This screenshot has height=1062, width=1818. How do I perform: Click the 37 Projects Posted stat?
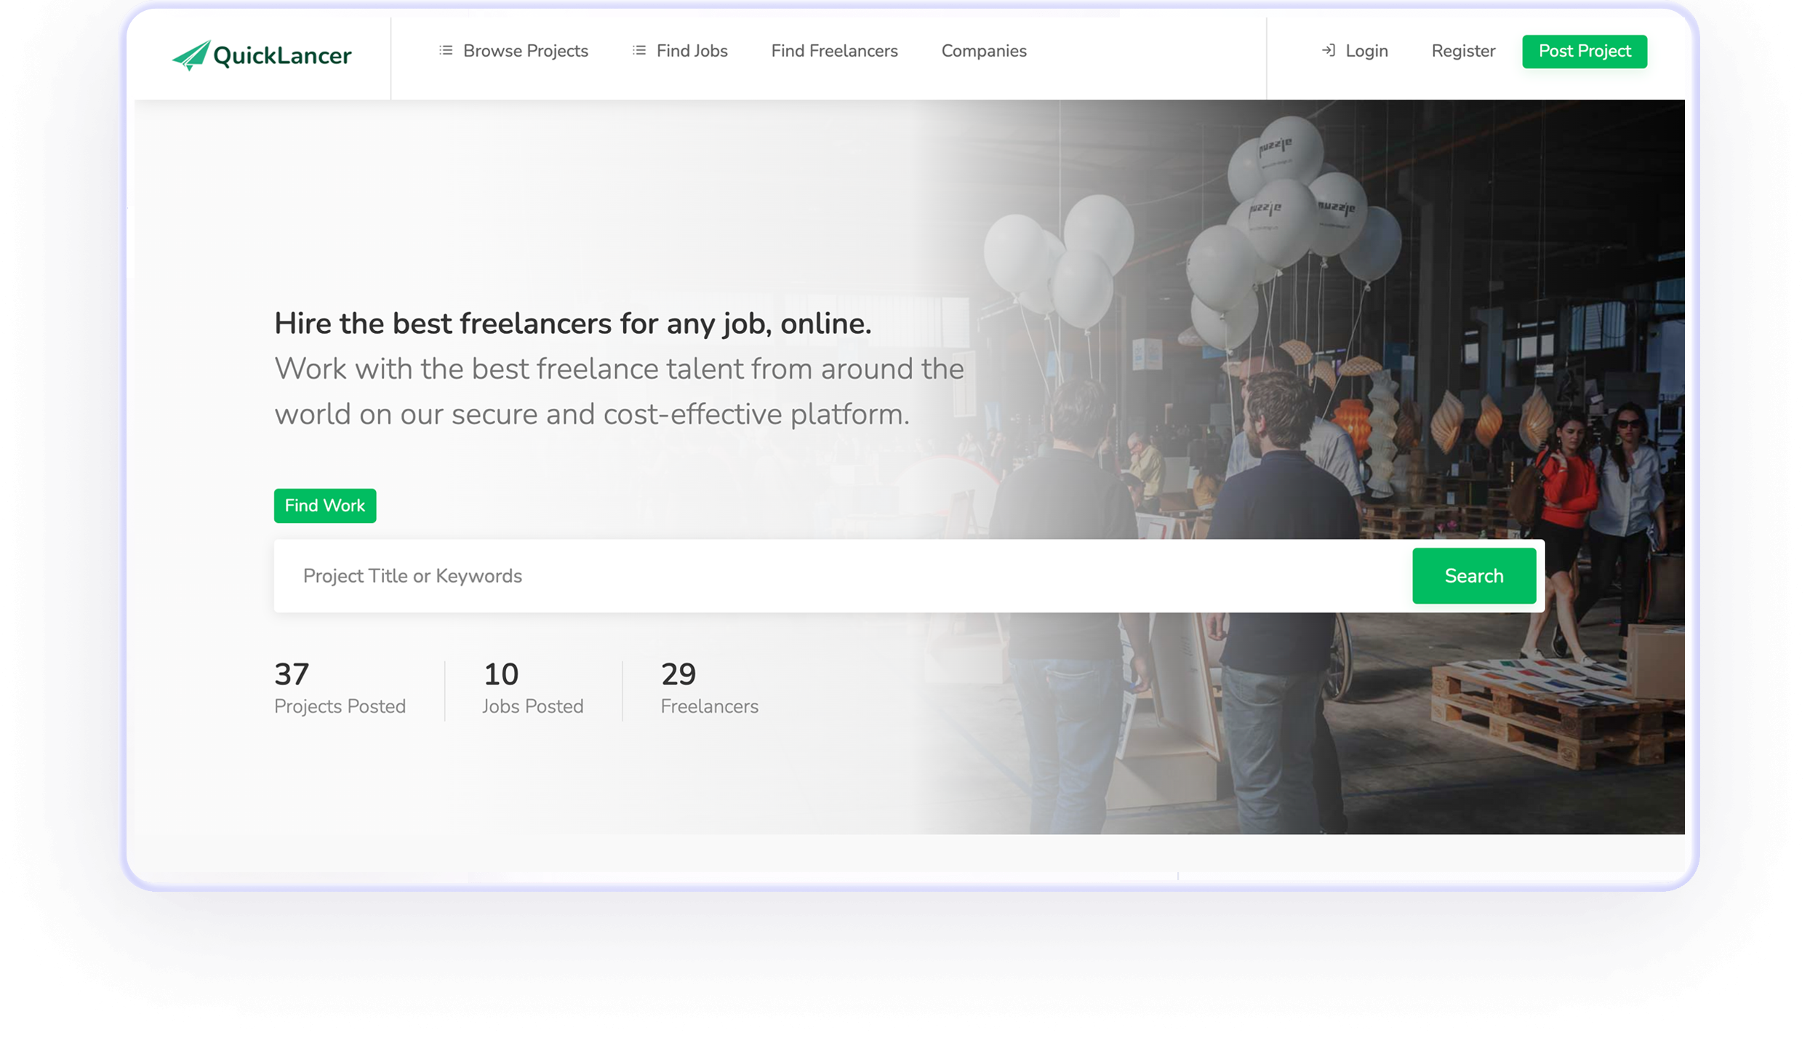click(339, 687)
